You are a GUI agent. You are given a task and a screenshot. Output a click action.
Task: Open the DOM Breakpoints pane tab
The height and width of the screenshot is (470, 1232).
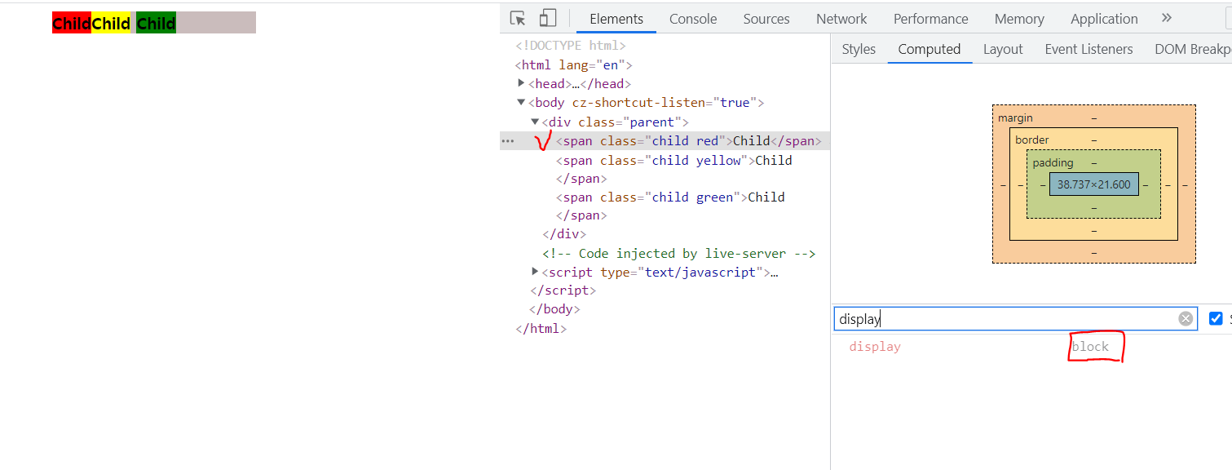pyautogui.click(x=1192, y=49)
